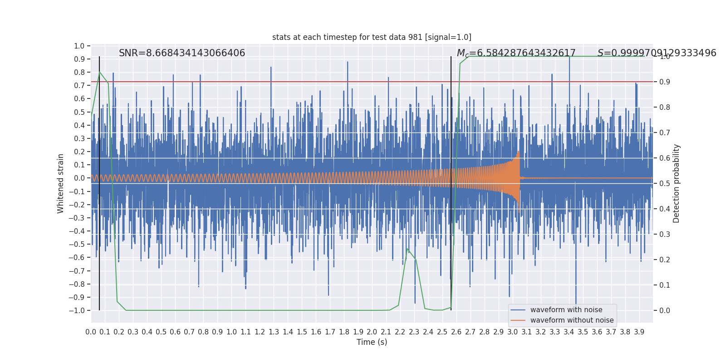
Task: Click Whitened strain tick label 1.0
Action: click(x=79, y=46)
